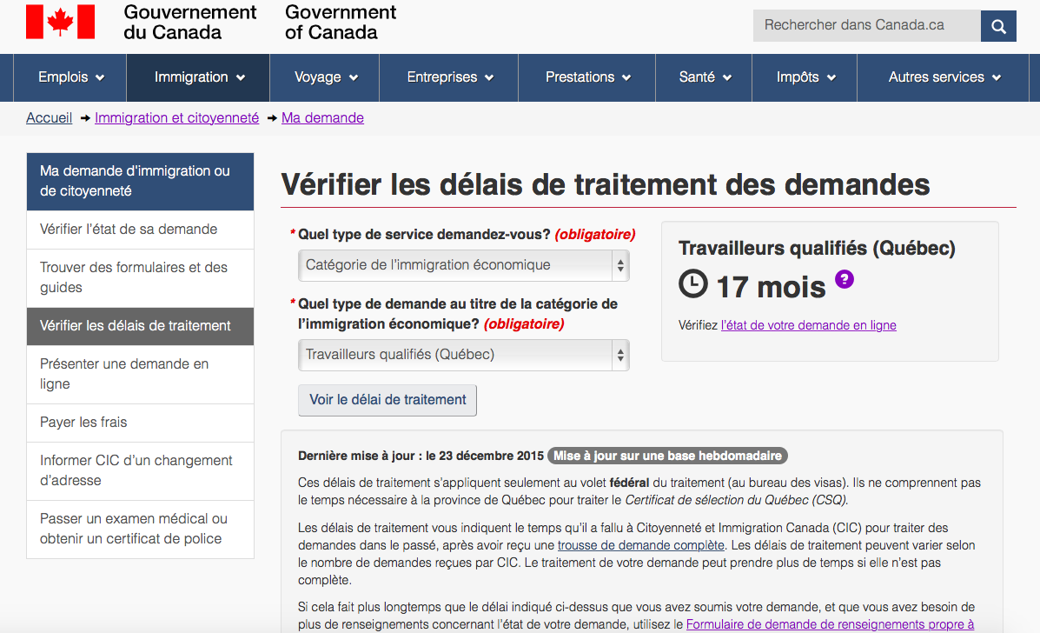Open the Travailleurs qualifiés (Québec) dropdown
The image size is (1040, 633).
click(x=463, y=355)
